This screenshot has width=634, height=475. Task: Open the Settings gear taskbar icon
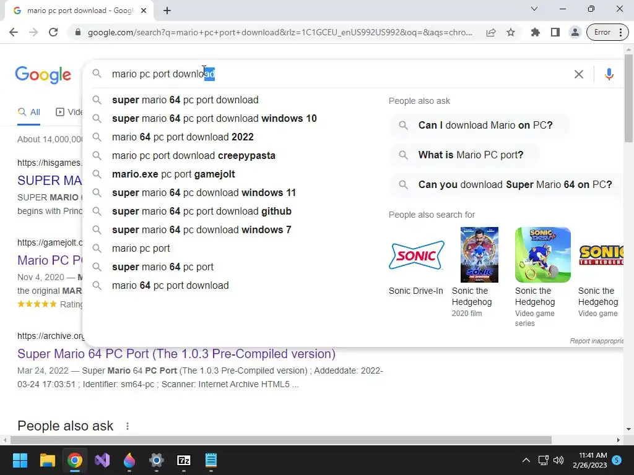click(157, 460)
